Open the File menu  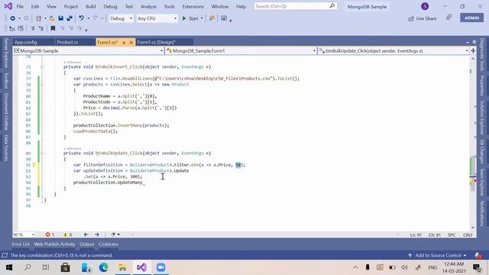[x=20, y=6]
